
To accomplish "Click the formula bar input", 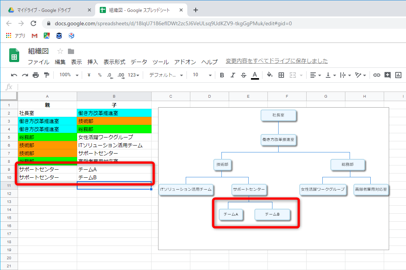I will click(212, 87).
